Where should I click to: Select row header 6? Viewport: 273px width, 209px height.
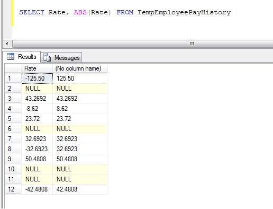[13, 129]
